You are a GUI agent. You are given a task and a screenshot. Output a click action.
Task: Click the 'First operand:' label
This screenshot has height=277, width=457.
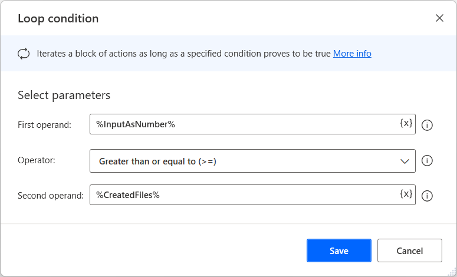tap(44, 125)
